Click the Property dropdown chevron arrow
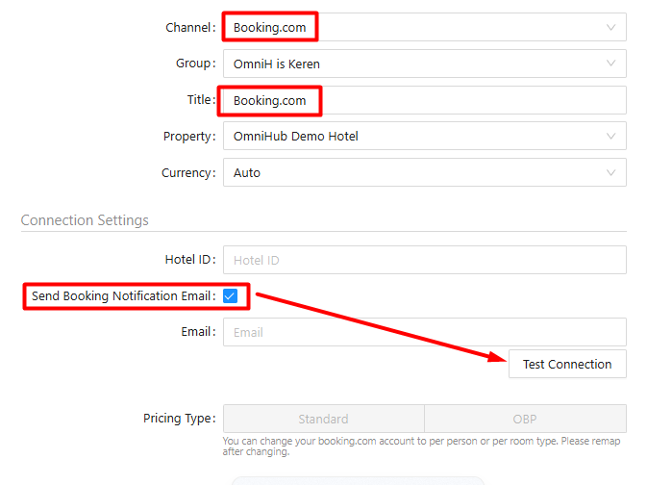647x485 pixels. [611, 137]
